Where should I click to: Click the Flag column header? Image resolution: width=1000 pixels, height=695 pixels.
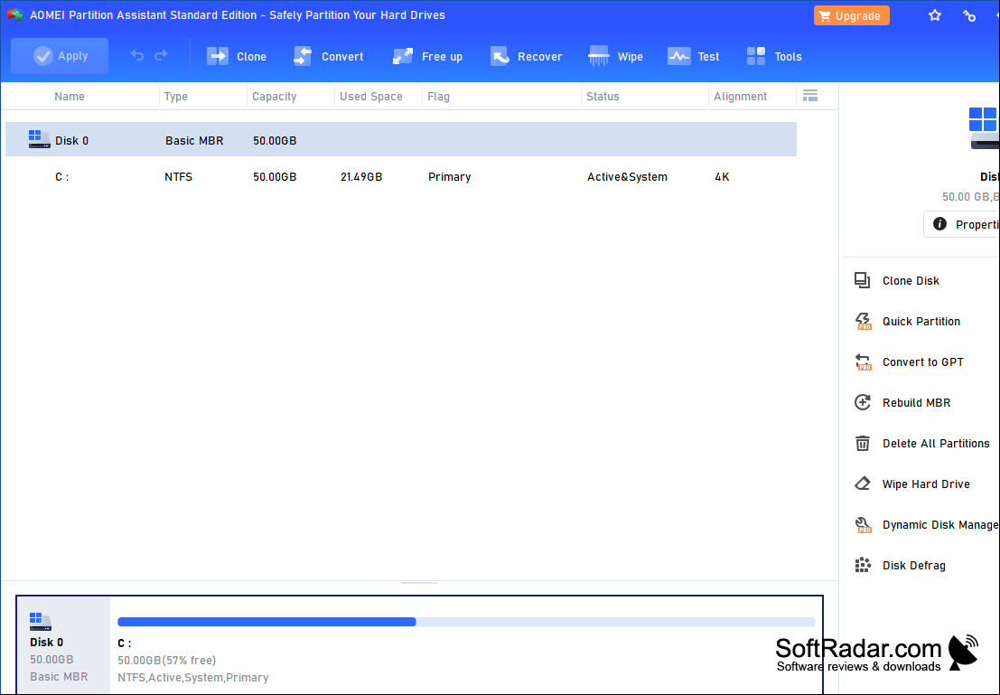[439, 97]
